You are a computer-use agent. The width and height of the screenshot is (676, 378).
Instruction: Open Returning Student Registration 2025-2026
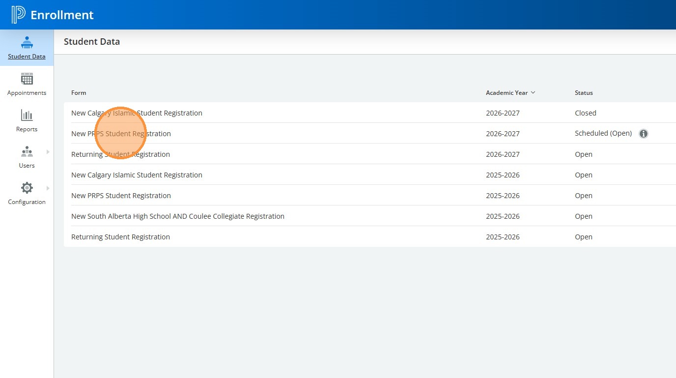pos(120,237)
